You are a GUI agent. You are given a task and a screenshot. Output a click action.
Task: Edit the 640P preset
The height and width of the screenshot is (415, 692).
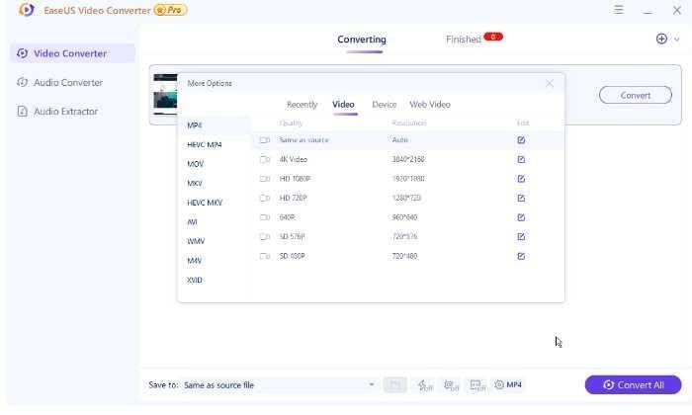point(521,217)
